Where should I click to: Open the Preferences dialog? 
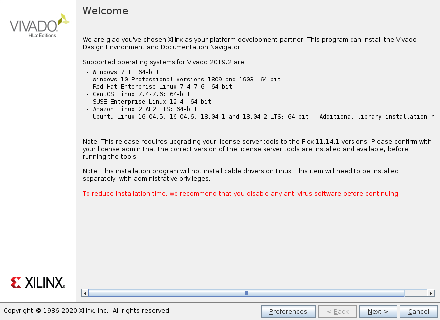point(288,312)
